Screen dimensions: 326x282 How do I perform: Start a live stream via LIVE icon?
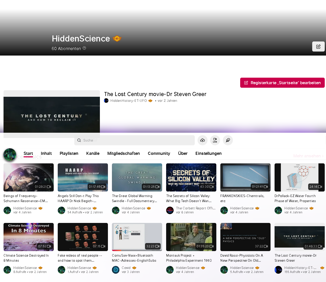[x=215, y=140]
